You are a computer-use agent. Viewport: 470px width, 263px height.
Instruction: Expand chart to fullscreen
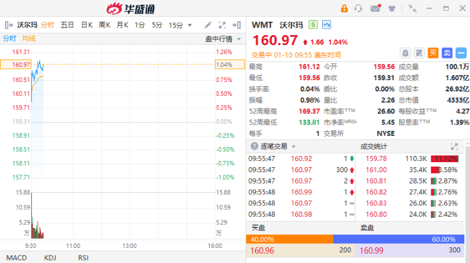pos(222,25)
